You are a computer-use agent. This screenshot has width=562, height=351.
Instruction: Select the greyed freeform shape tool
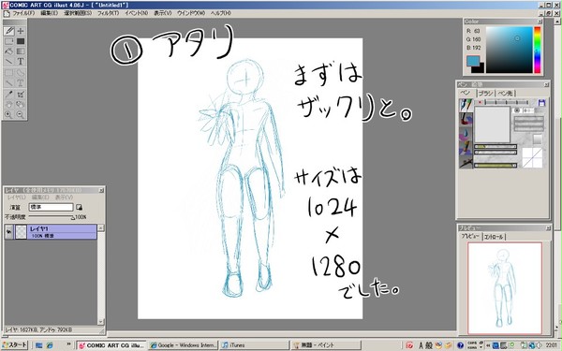(21, 73)
